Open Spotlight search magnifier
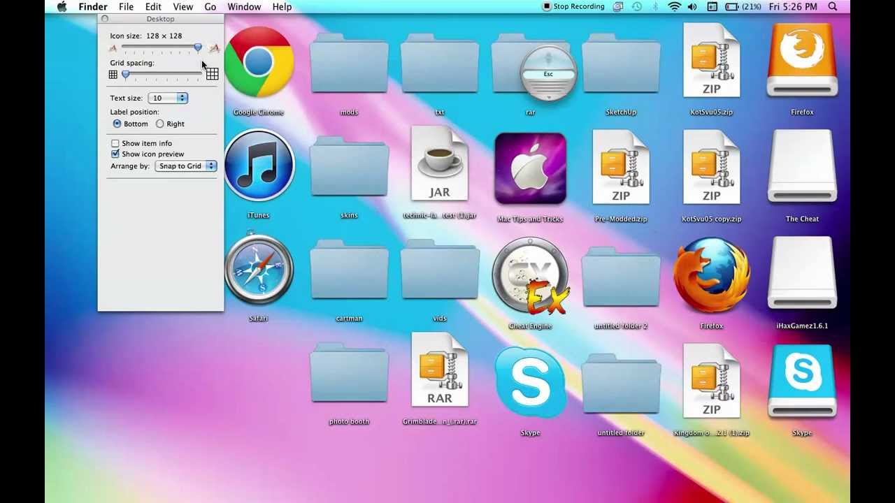This screenshot has height=503, width=895. [x=833, y=7]
